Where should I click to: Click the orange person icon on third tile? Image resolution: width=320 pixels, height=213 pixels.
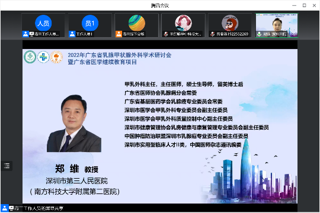pos(119,34)
